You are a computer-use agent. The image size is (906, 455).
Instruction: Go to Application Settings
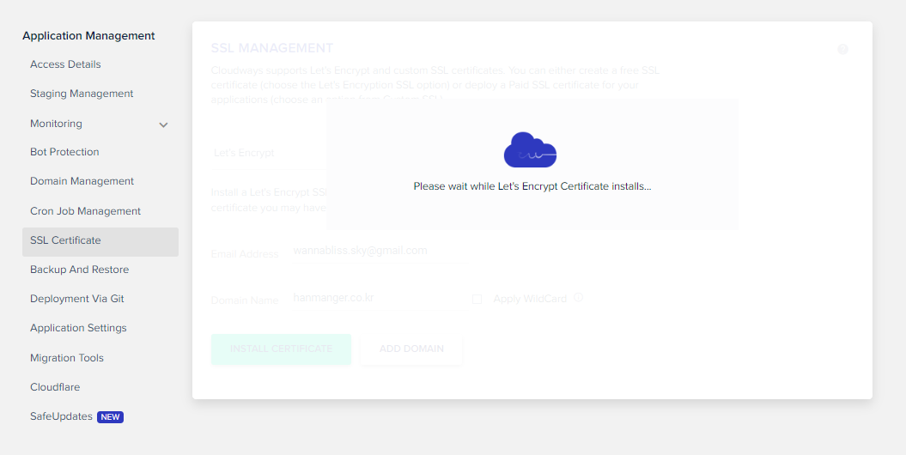pyautogui.click(x=78, y=328)
